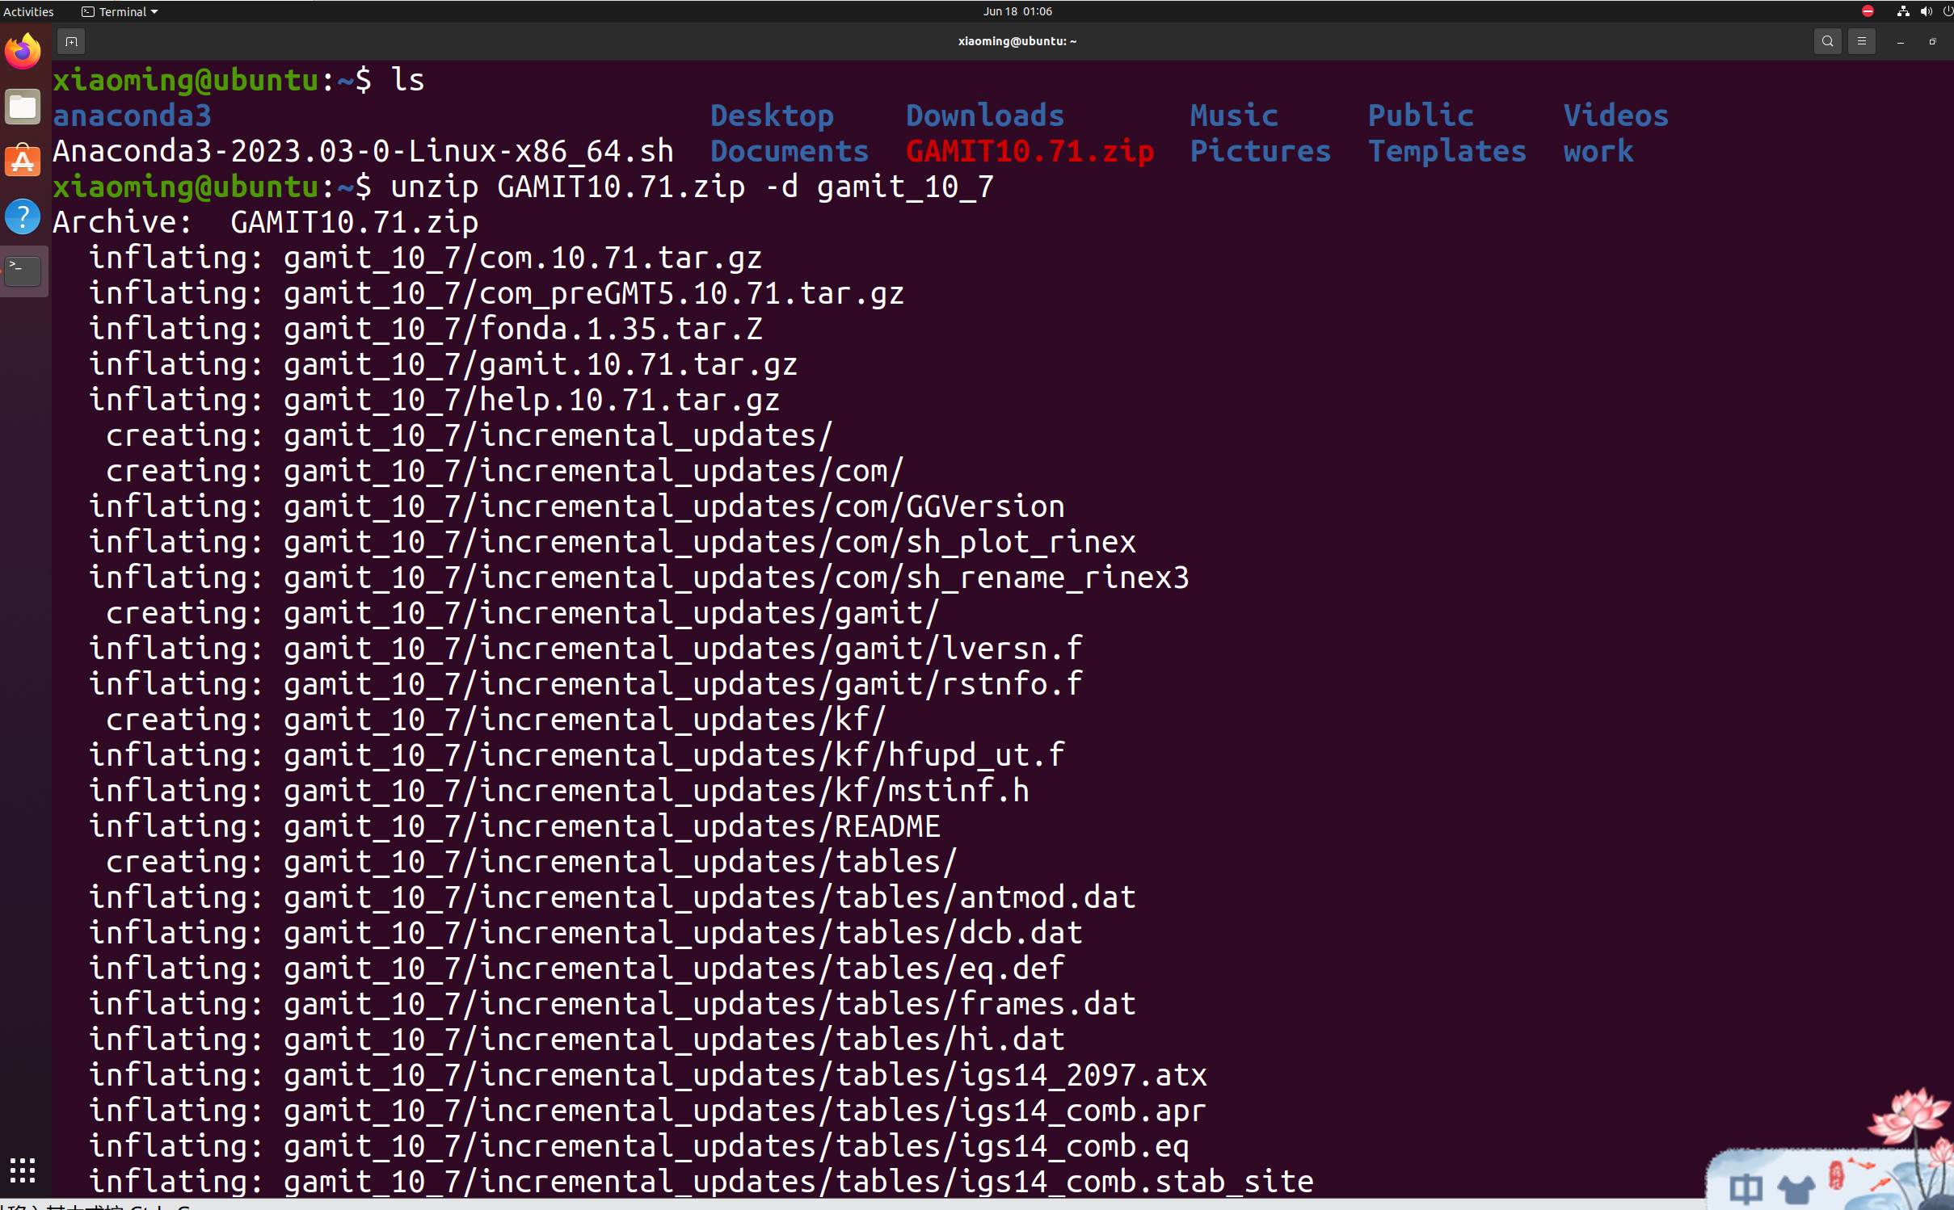Click the anaconda3 directory name
This screenshot has width=1954, height=1210.
click(x=132, y=116)
